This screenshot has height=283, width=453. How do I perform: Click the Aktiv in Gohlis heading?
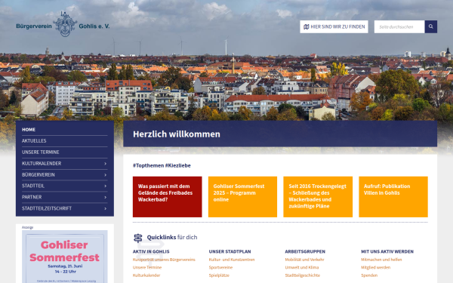pos(151,251)
